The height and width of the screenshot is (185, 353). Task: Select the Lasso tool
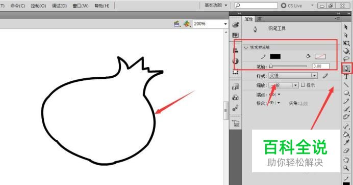click(346, 59)
